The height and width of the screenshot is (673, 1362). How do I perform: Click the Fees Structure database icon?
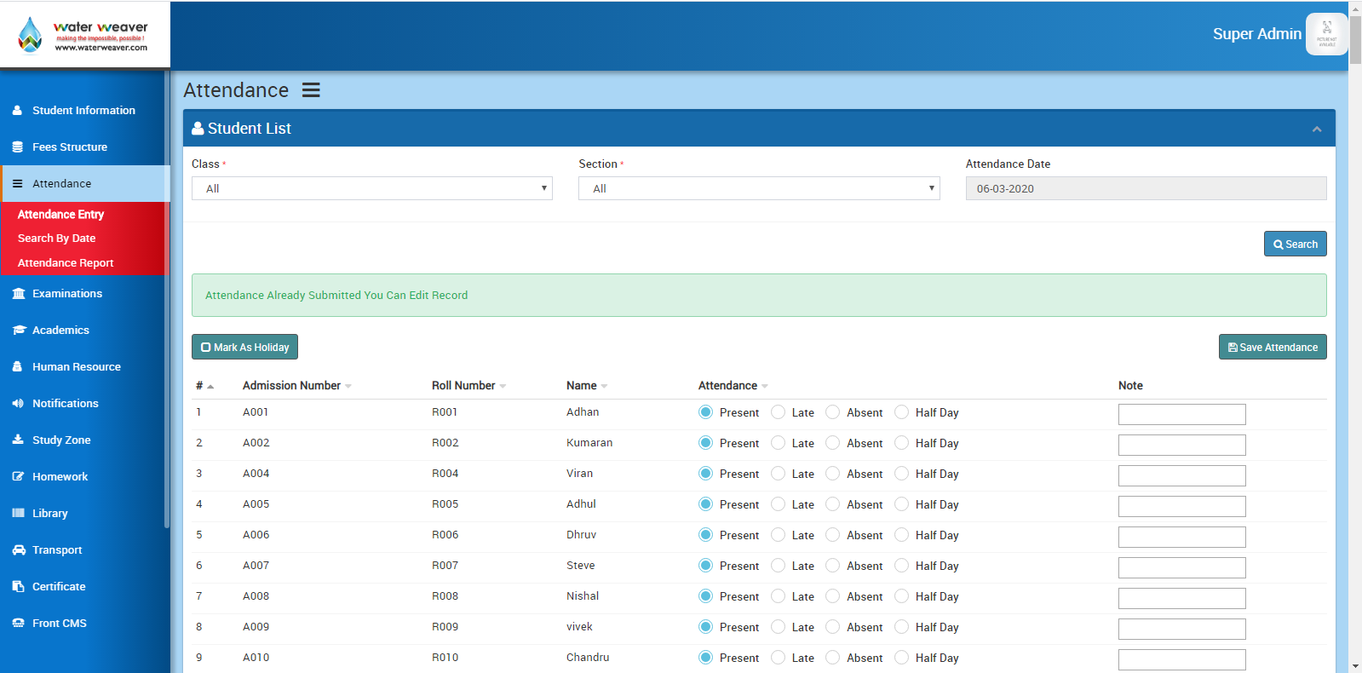click(17, 147)
